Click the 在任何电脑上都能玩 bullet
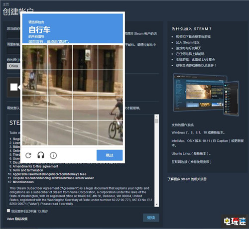The width and height of the screenshot is (249, 229). tap(190, 54)
